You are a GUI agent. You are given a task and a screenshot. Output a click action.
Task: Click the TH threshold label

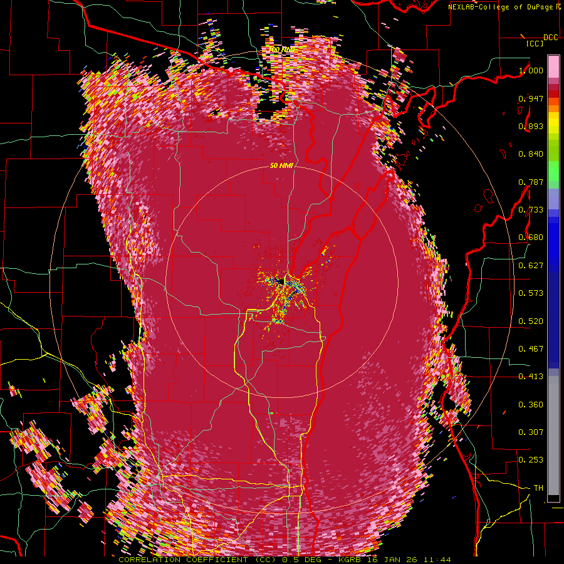[x=538, y=488]
